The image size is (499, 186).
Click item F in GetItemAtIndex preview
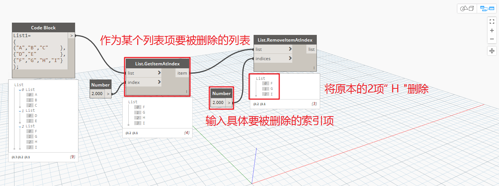point(144,107)
